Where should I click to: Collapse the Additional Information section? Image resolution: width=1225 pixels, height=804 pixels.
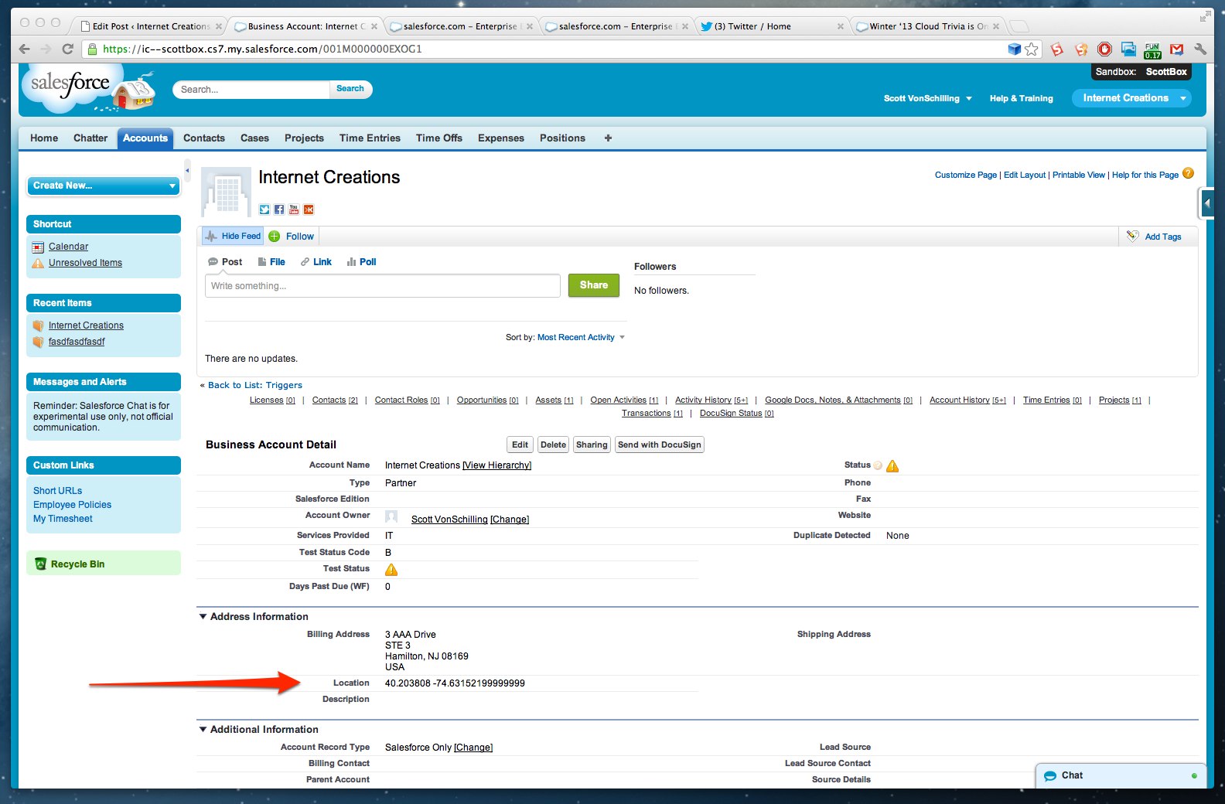203,729
